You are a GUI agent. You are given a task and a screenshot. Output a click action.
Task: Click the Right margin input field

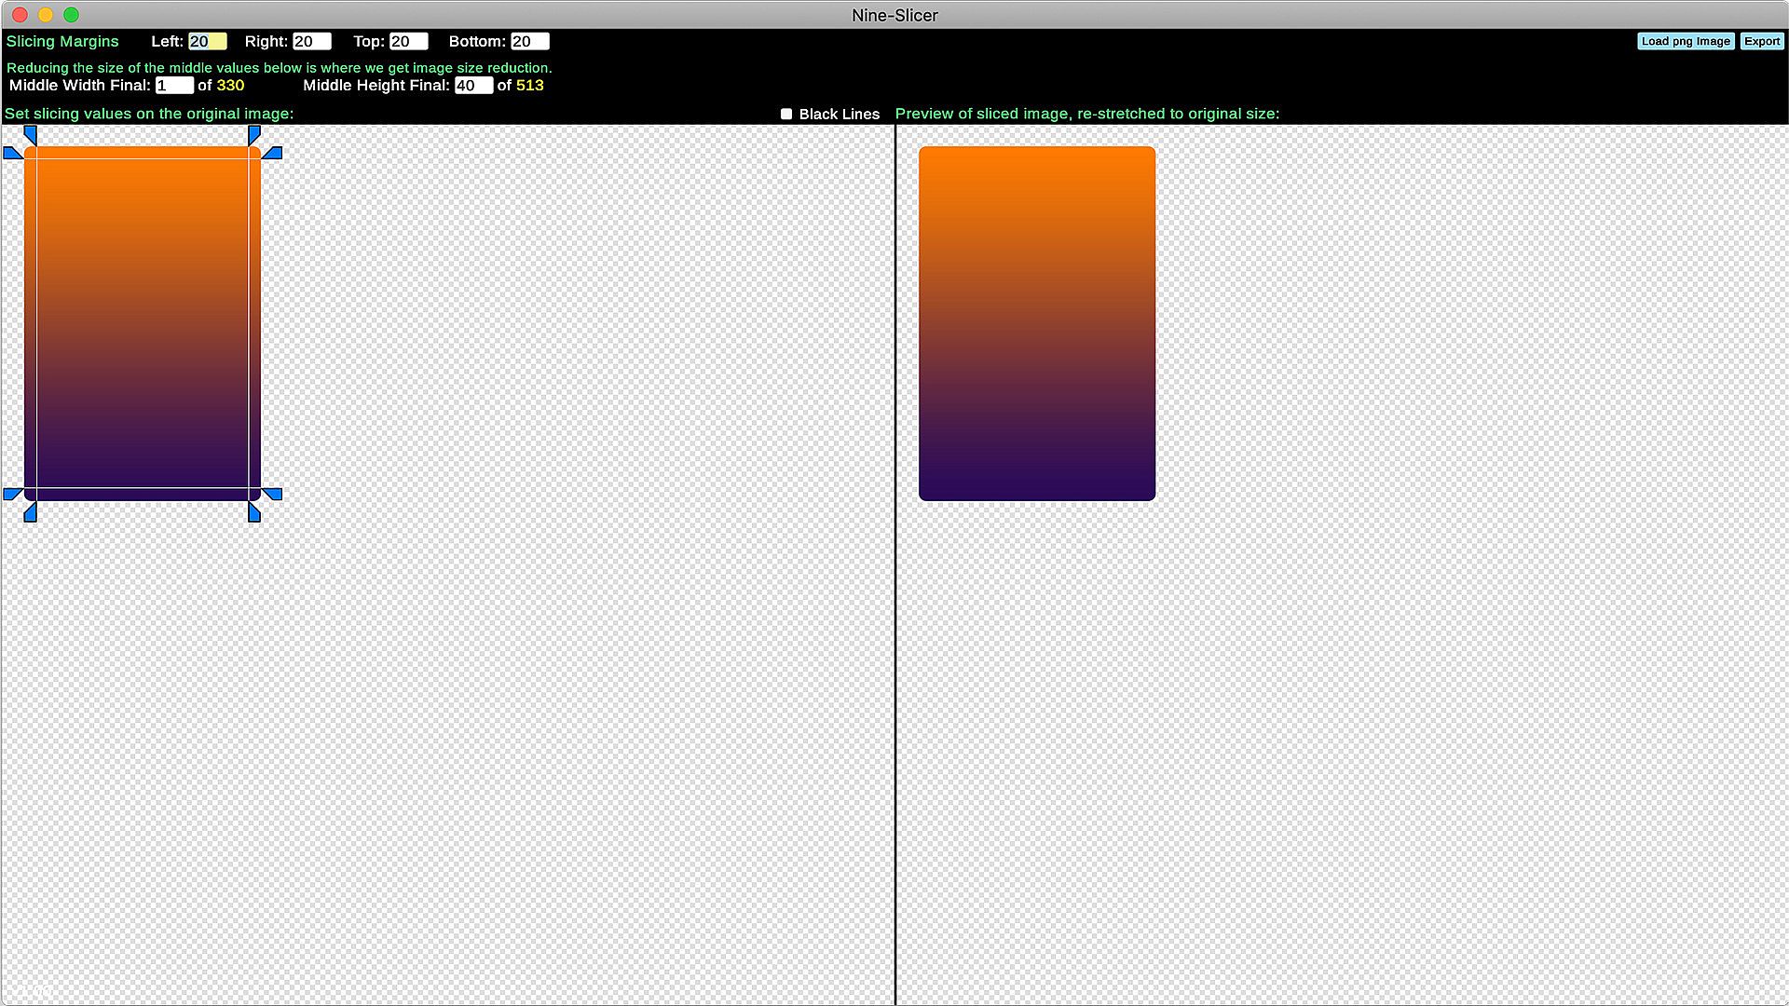311,41
